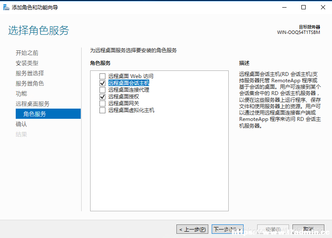The image size is (332, 238).
Task: Cancel the wizard with 取消
Action: (x=308, y=229)
